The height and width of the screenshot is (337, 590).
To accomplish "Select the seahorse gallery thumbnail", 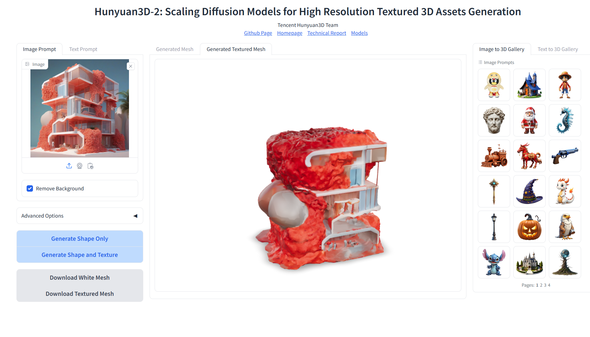I will click(x=565, y=120).
